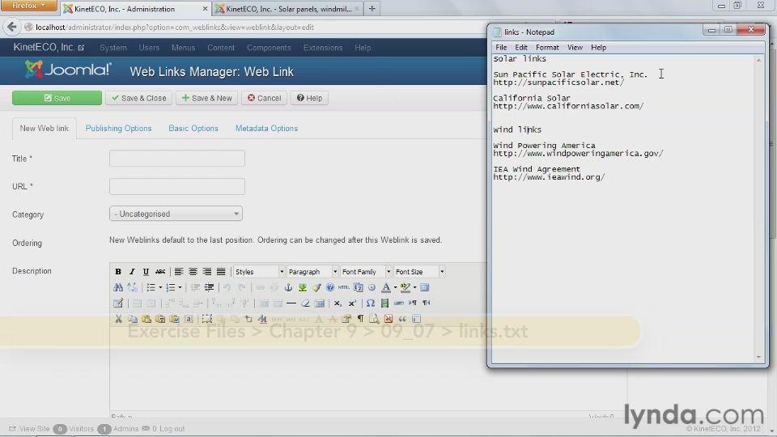Expand numbered list style arrow
This screenshot has width=777, height=437.
tap(180, 287)
